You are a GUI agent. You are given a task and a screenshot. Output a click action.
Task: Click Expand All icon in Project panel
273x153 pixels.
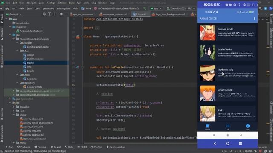point(49,14)
